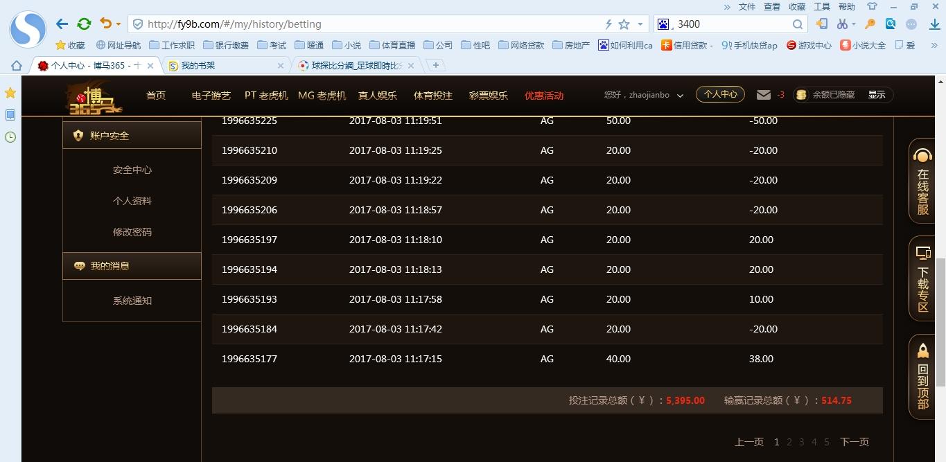
Task: Show the hidden account balance
Action: 876,95
